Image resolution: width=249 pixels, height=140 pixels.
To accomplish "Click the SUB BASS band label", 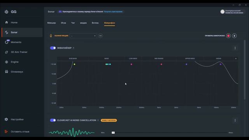I will point(73,59).
